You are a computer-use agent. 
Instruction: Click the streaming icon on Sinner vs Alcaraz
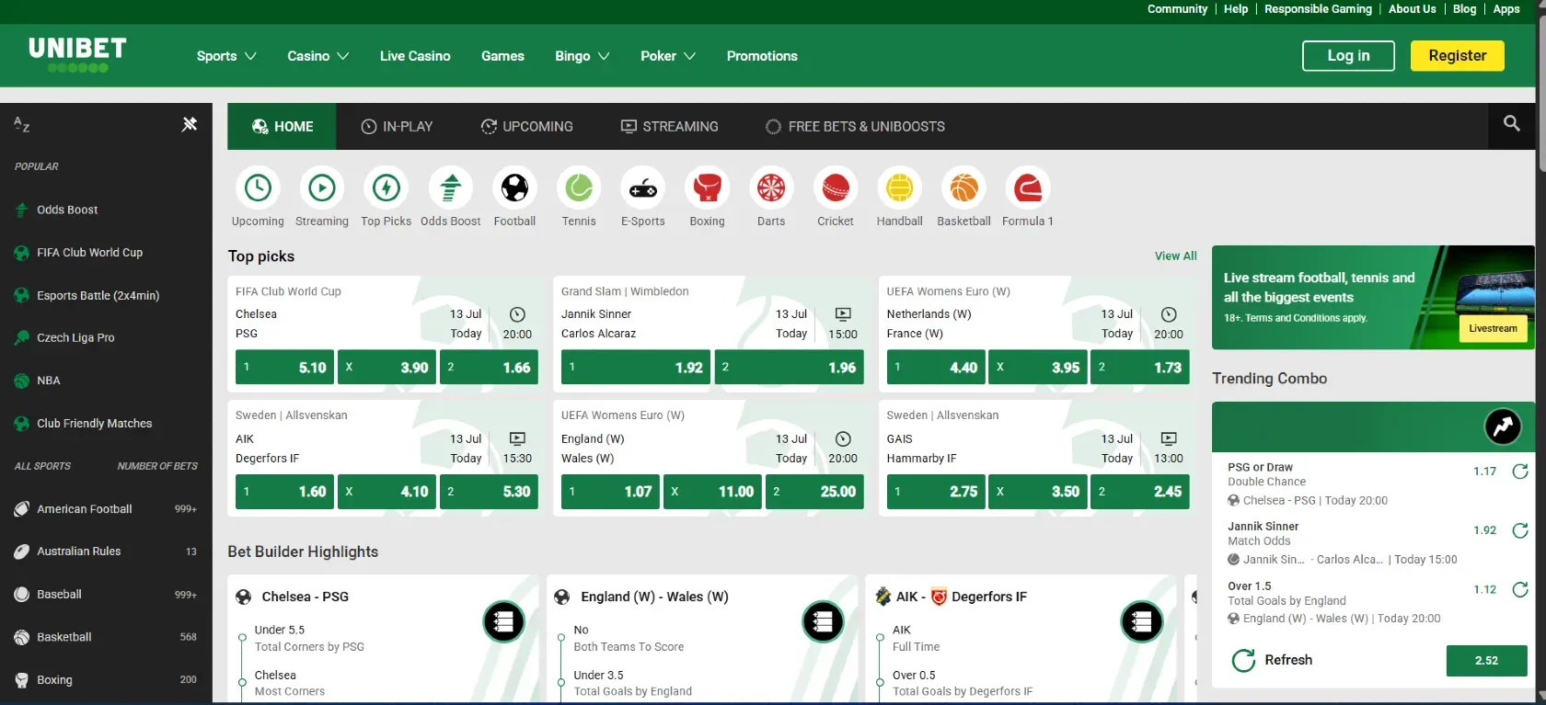pyautogui.click(x=843, y=314)
